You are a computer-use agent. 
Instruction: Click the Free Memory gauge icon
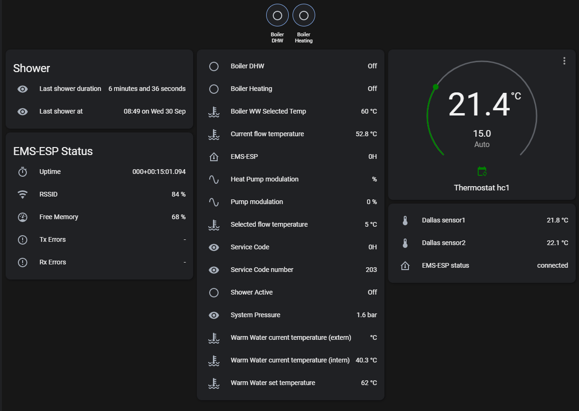tap(23, 217)
